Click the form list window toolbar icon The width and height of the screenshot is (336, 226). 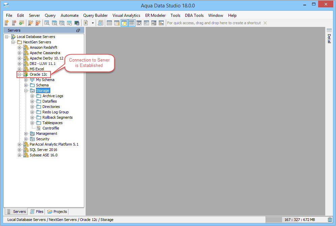146,23
